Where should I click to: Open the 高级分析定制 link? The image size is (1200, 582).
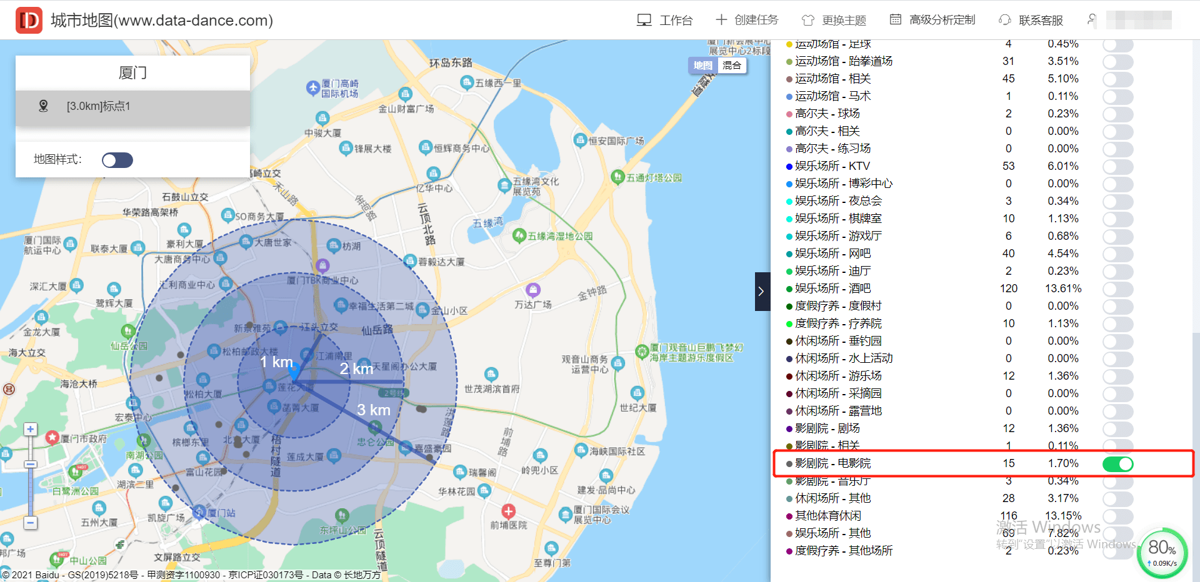coord(942,20)
